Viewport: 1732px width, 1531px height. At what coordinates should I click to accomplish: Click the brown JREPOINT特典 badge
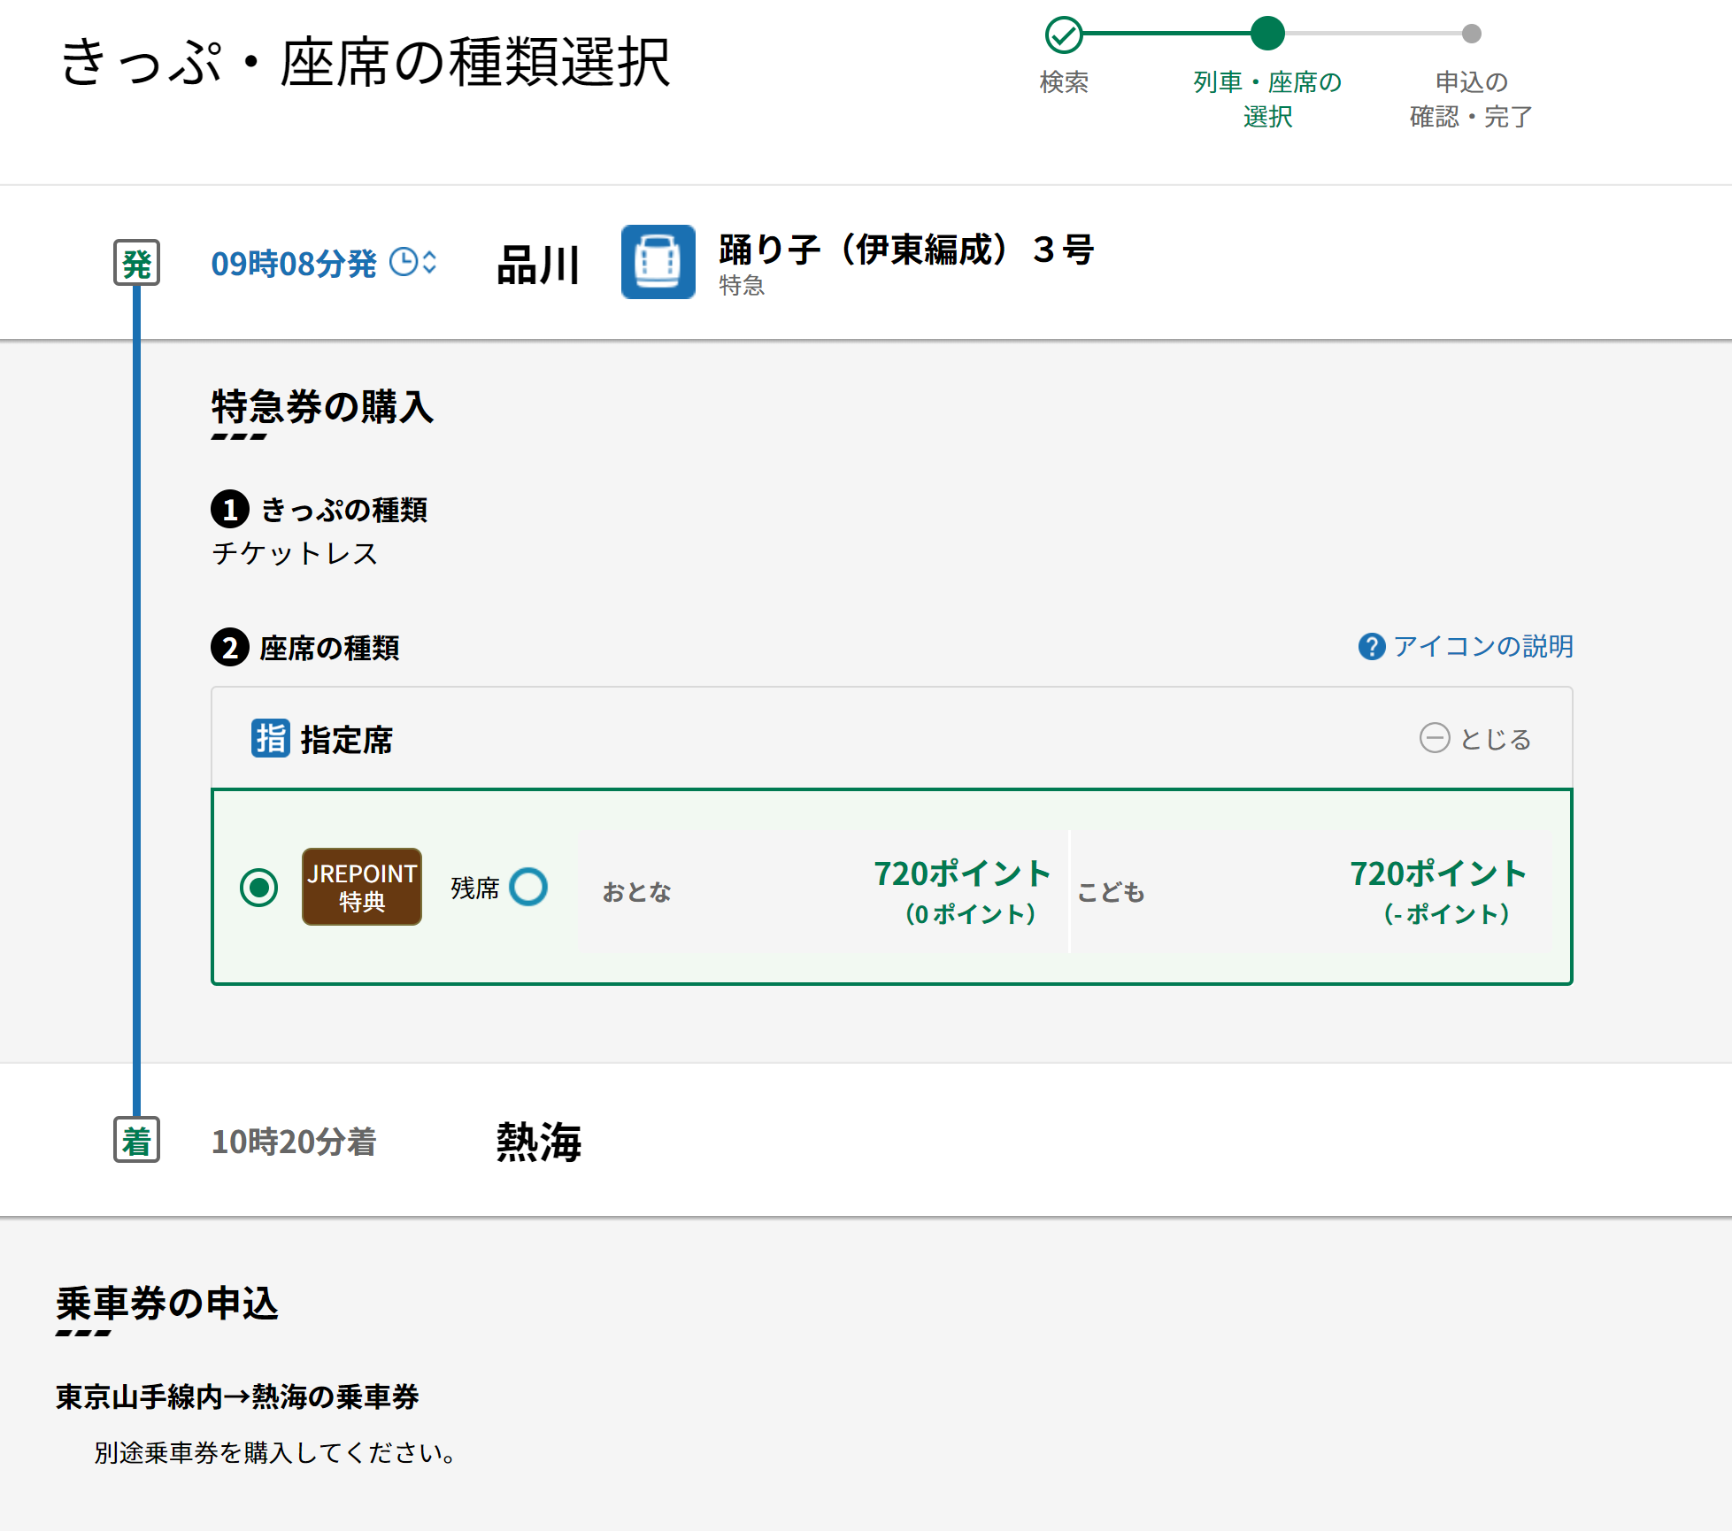pos(361,887)
